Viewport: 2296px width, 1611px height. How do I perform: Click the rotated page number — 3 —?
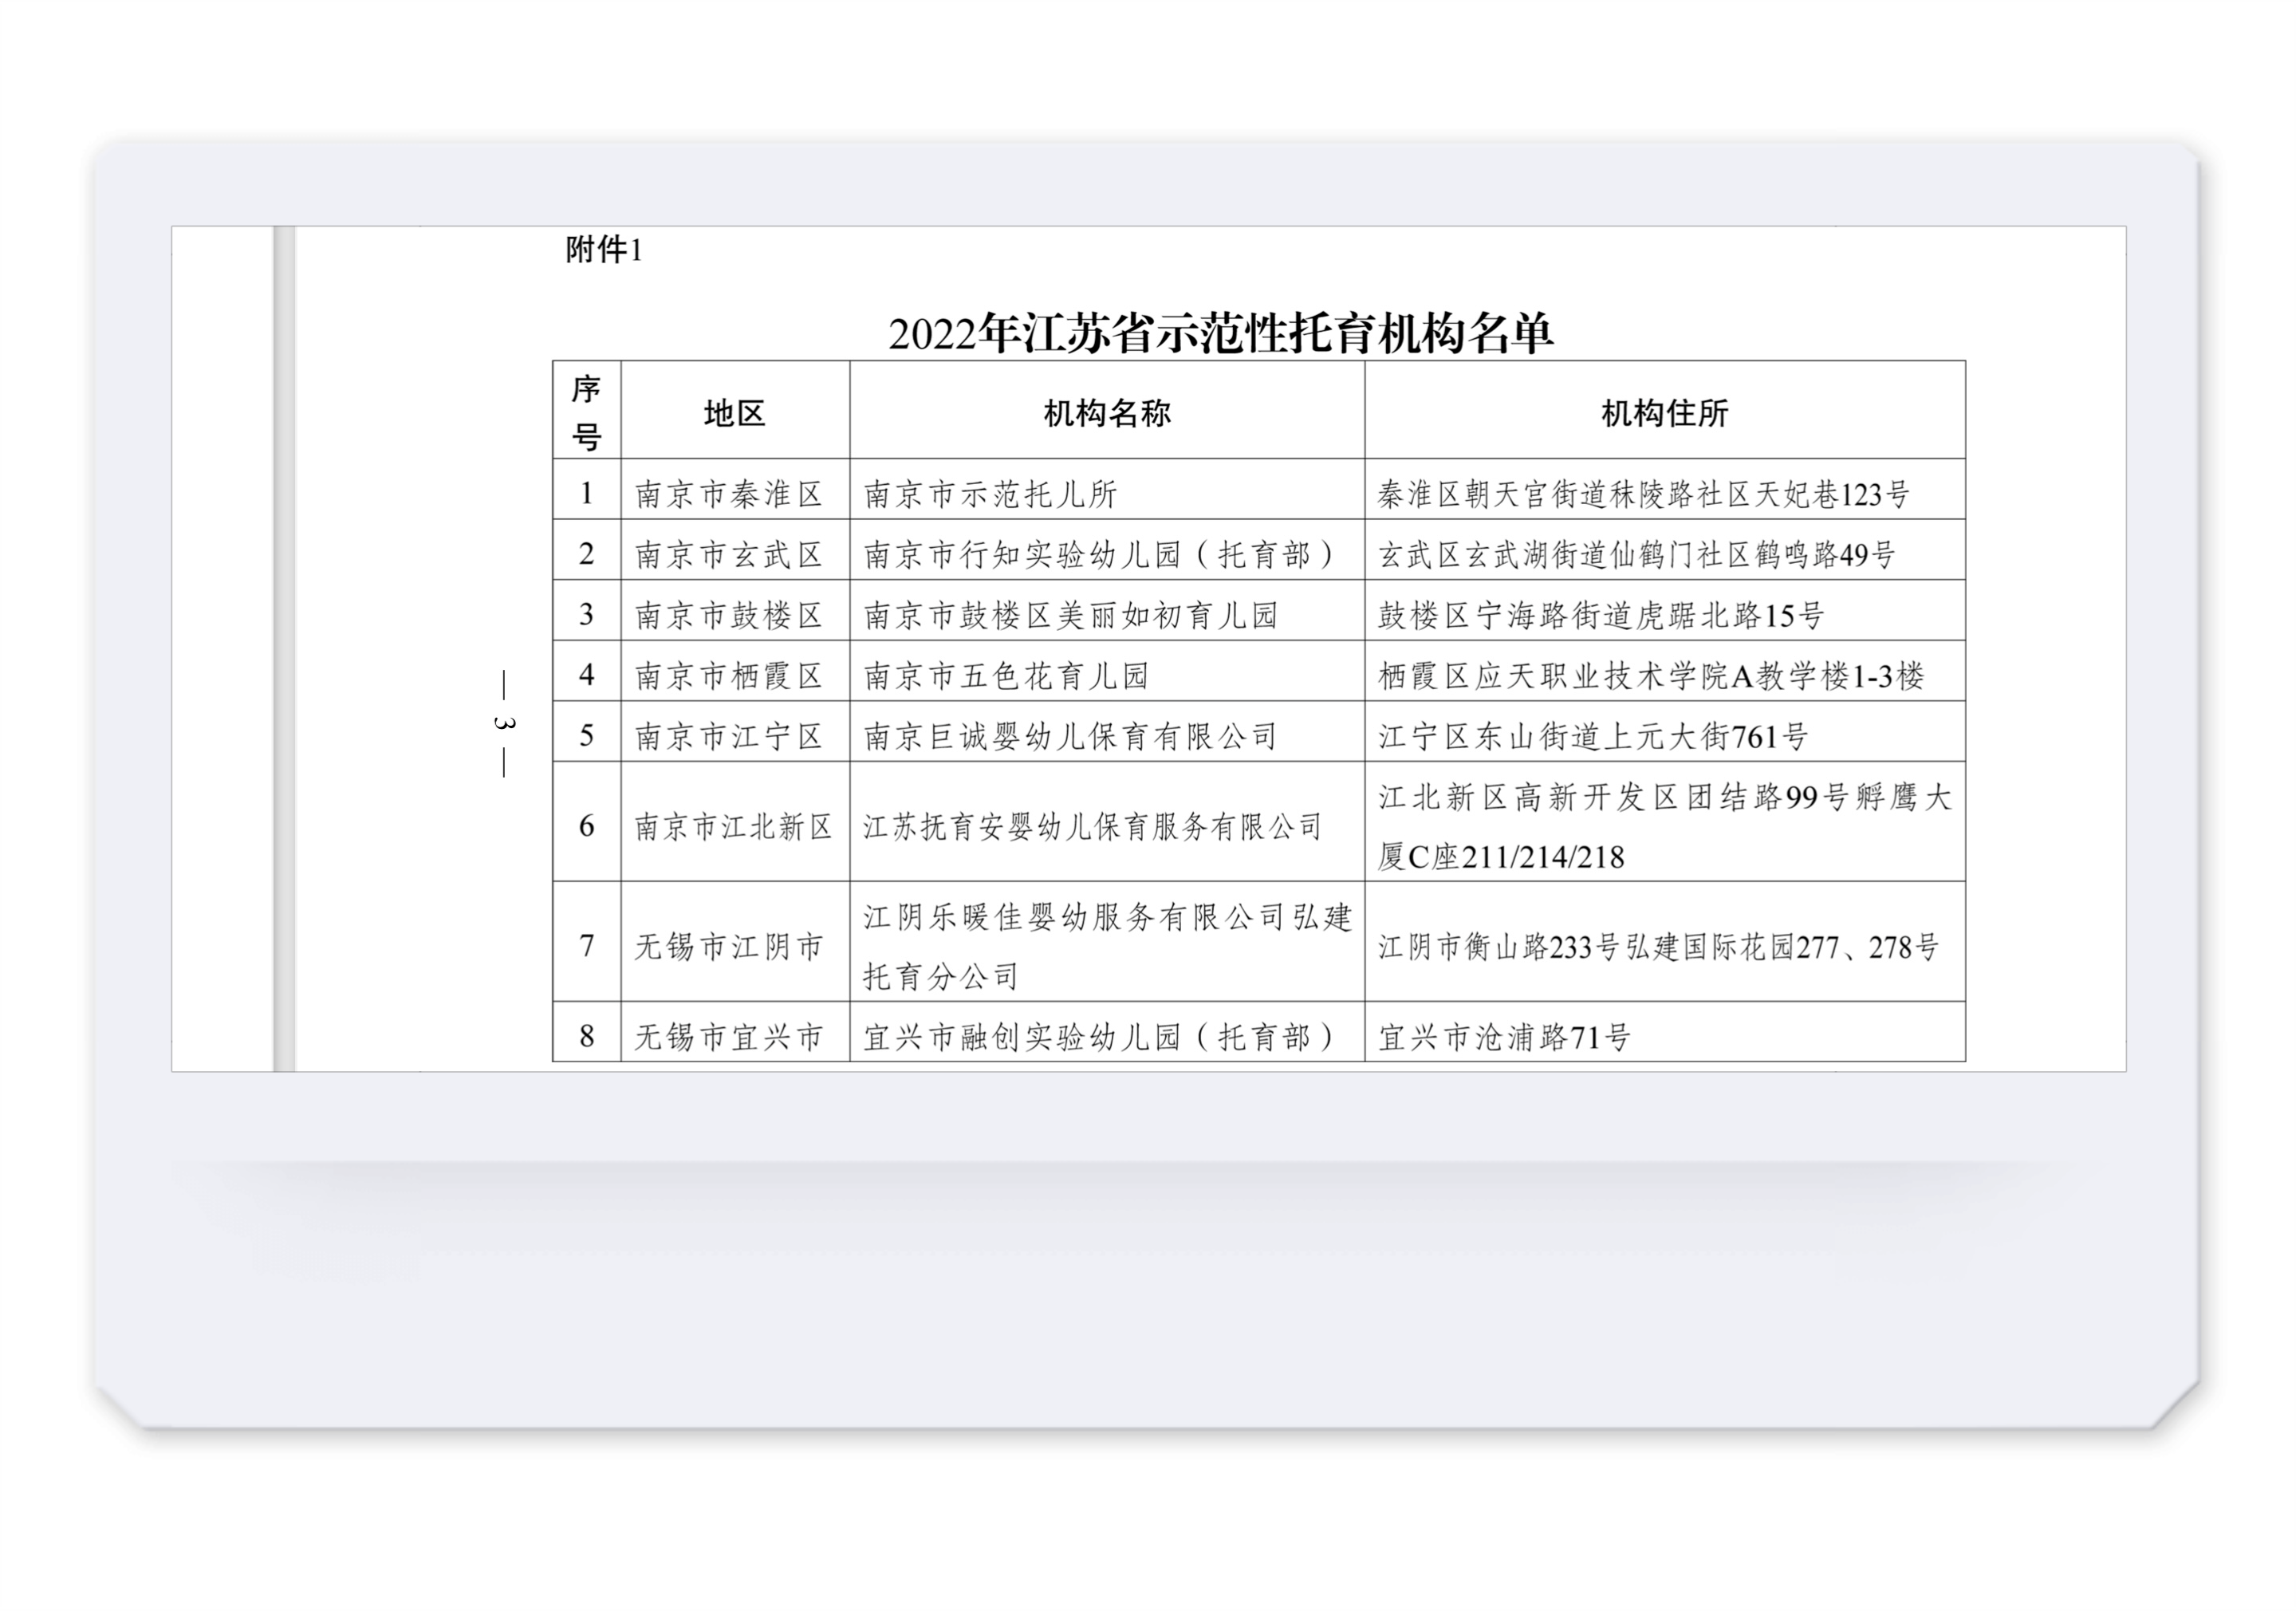[504, 723]
